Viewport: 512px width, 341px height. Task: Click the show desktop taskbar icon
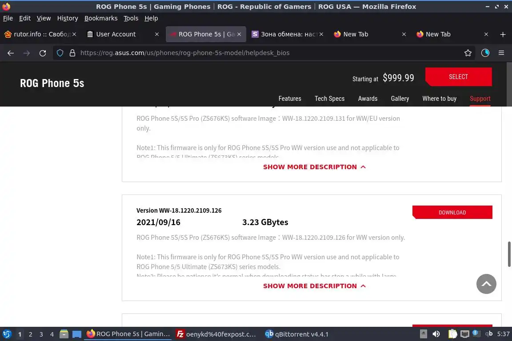[77, 334]
